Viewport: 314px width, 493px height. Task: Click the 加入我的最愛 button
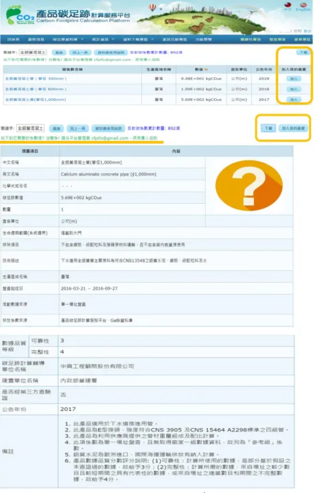293,128
